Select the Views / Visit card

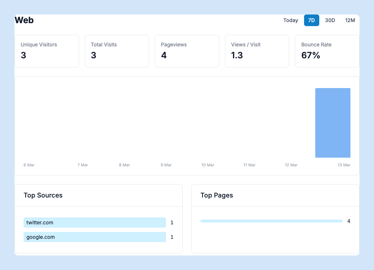coord(257,51)
